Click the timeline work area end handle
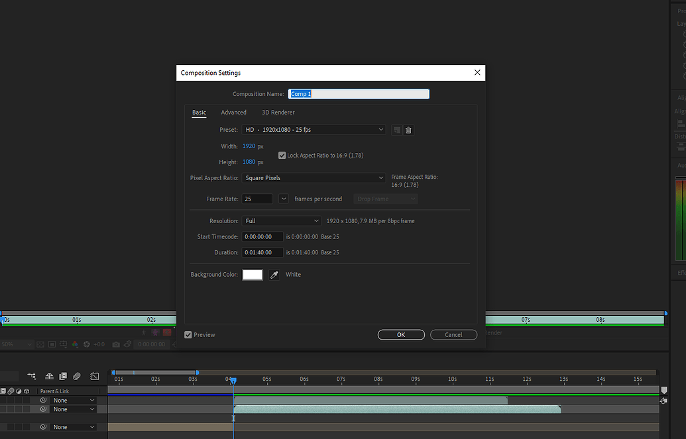Viewport: 686px width, 439px height. point(198,373)
